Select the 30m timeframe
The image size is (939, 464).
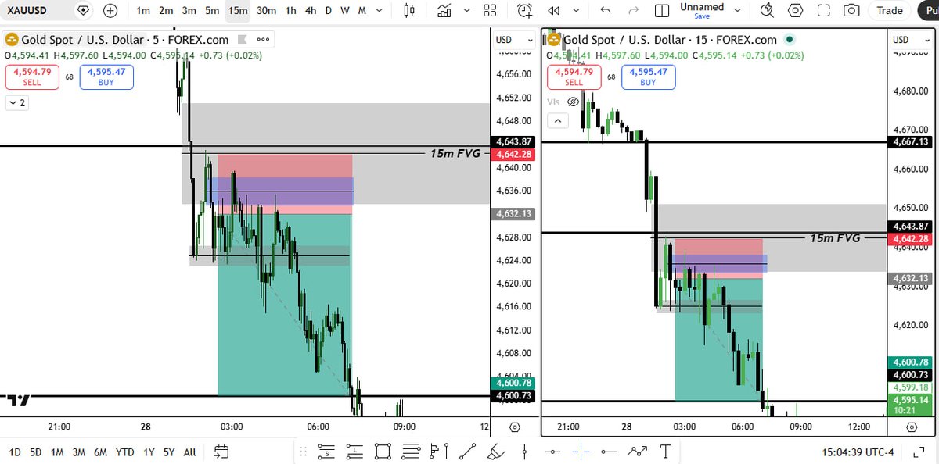pyautogui.click(x=266, y=11)
